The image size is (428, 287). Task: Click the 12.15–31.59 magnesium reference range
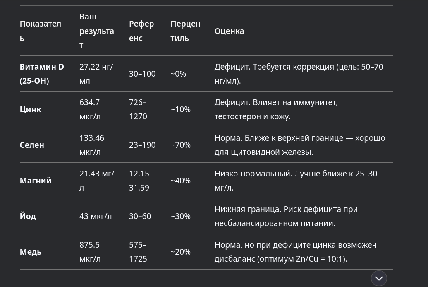[x=141, y=181]
